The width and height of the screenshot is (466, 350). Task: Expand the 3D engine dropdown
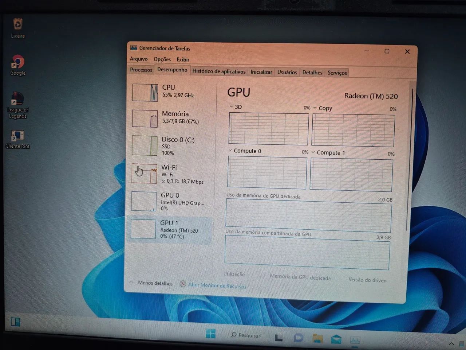click(x=231, y=106)
